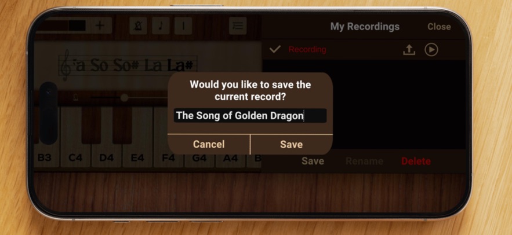Cancel the save record dialog
This screenshot has width=512, height=235.
click(209, 144)
